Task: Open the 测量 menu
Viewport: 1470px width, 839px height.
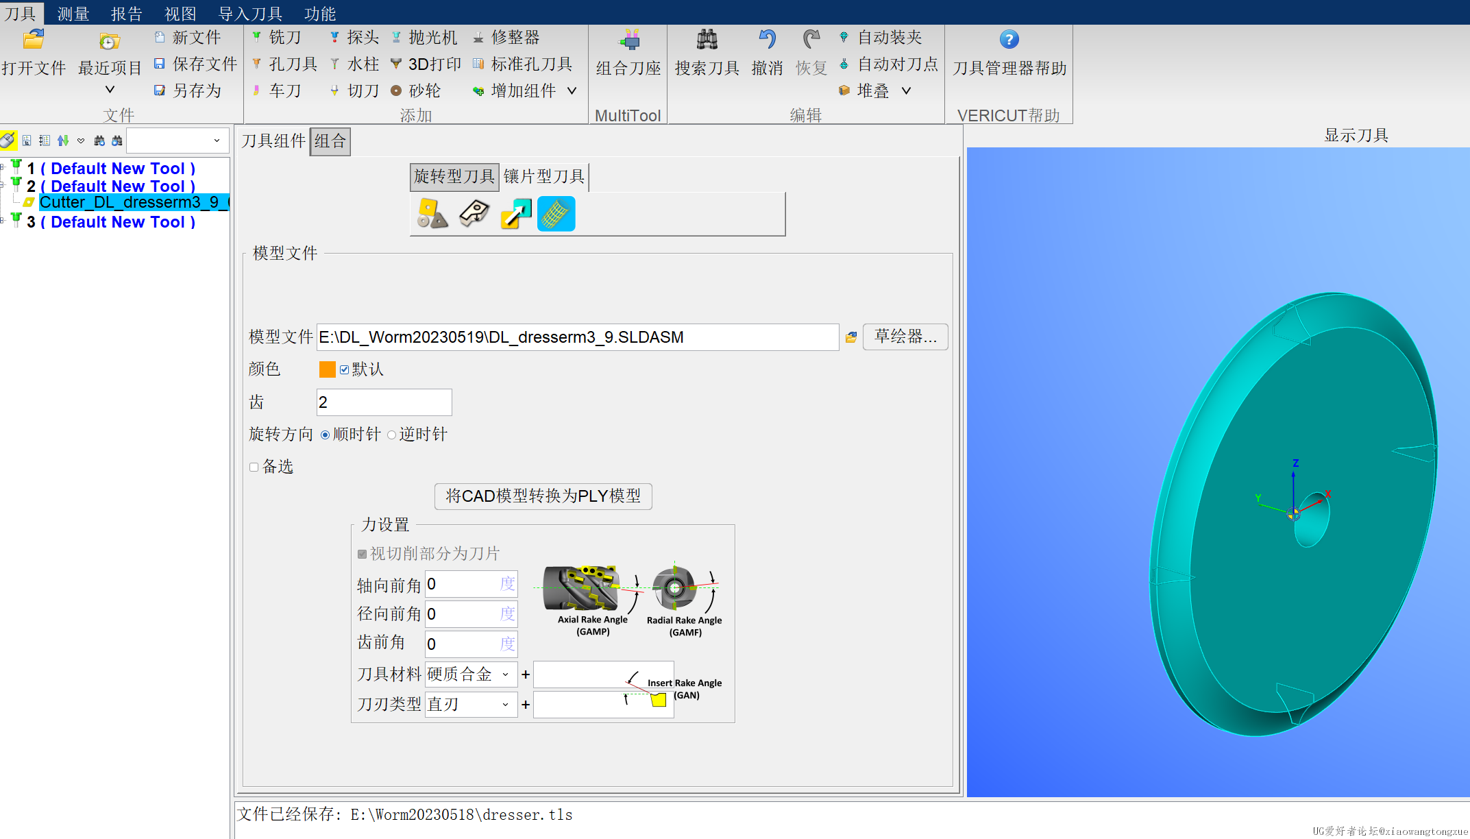Action: click(73, 13)
